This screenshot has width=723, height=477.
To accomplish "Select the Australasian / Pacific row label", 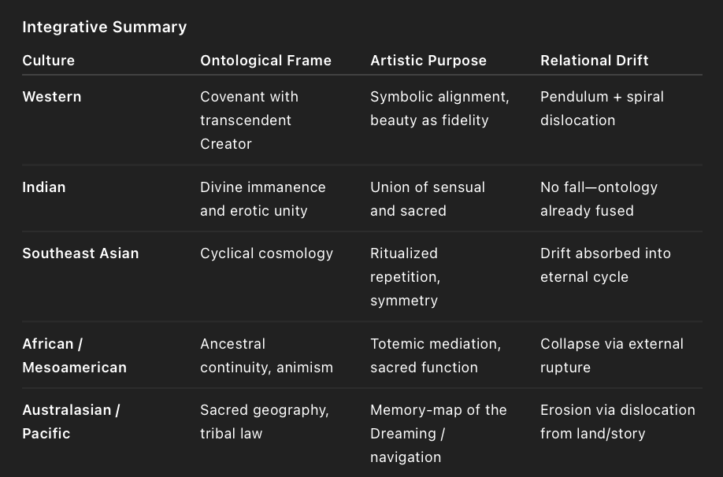I will coord(71,422).
